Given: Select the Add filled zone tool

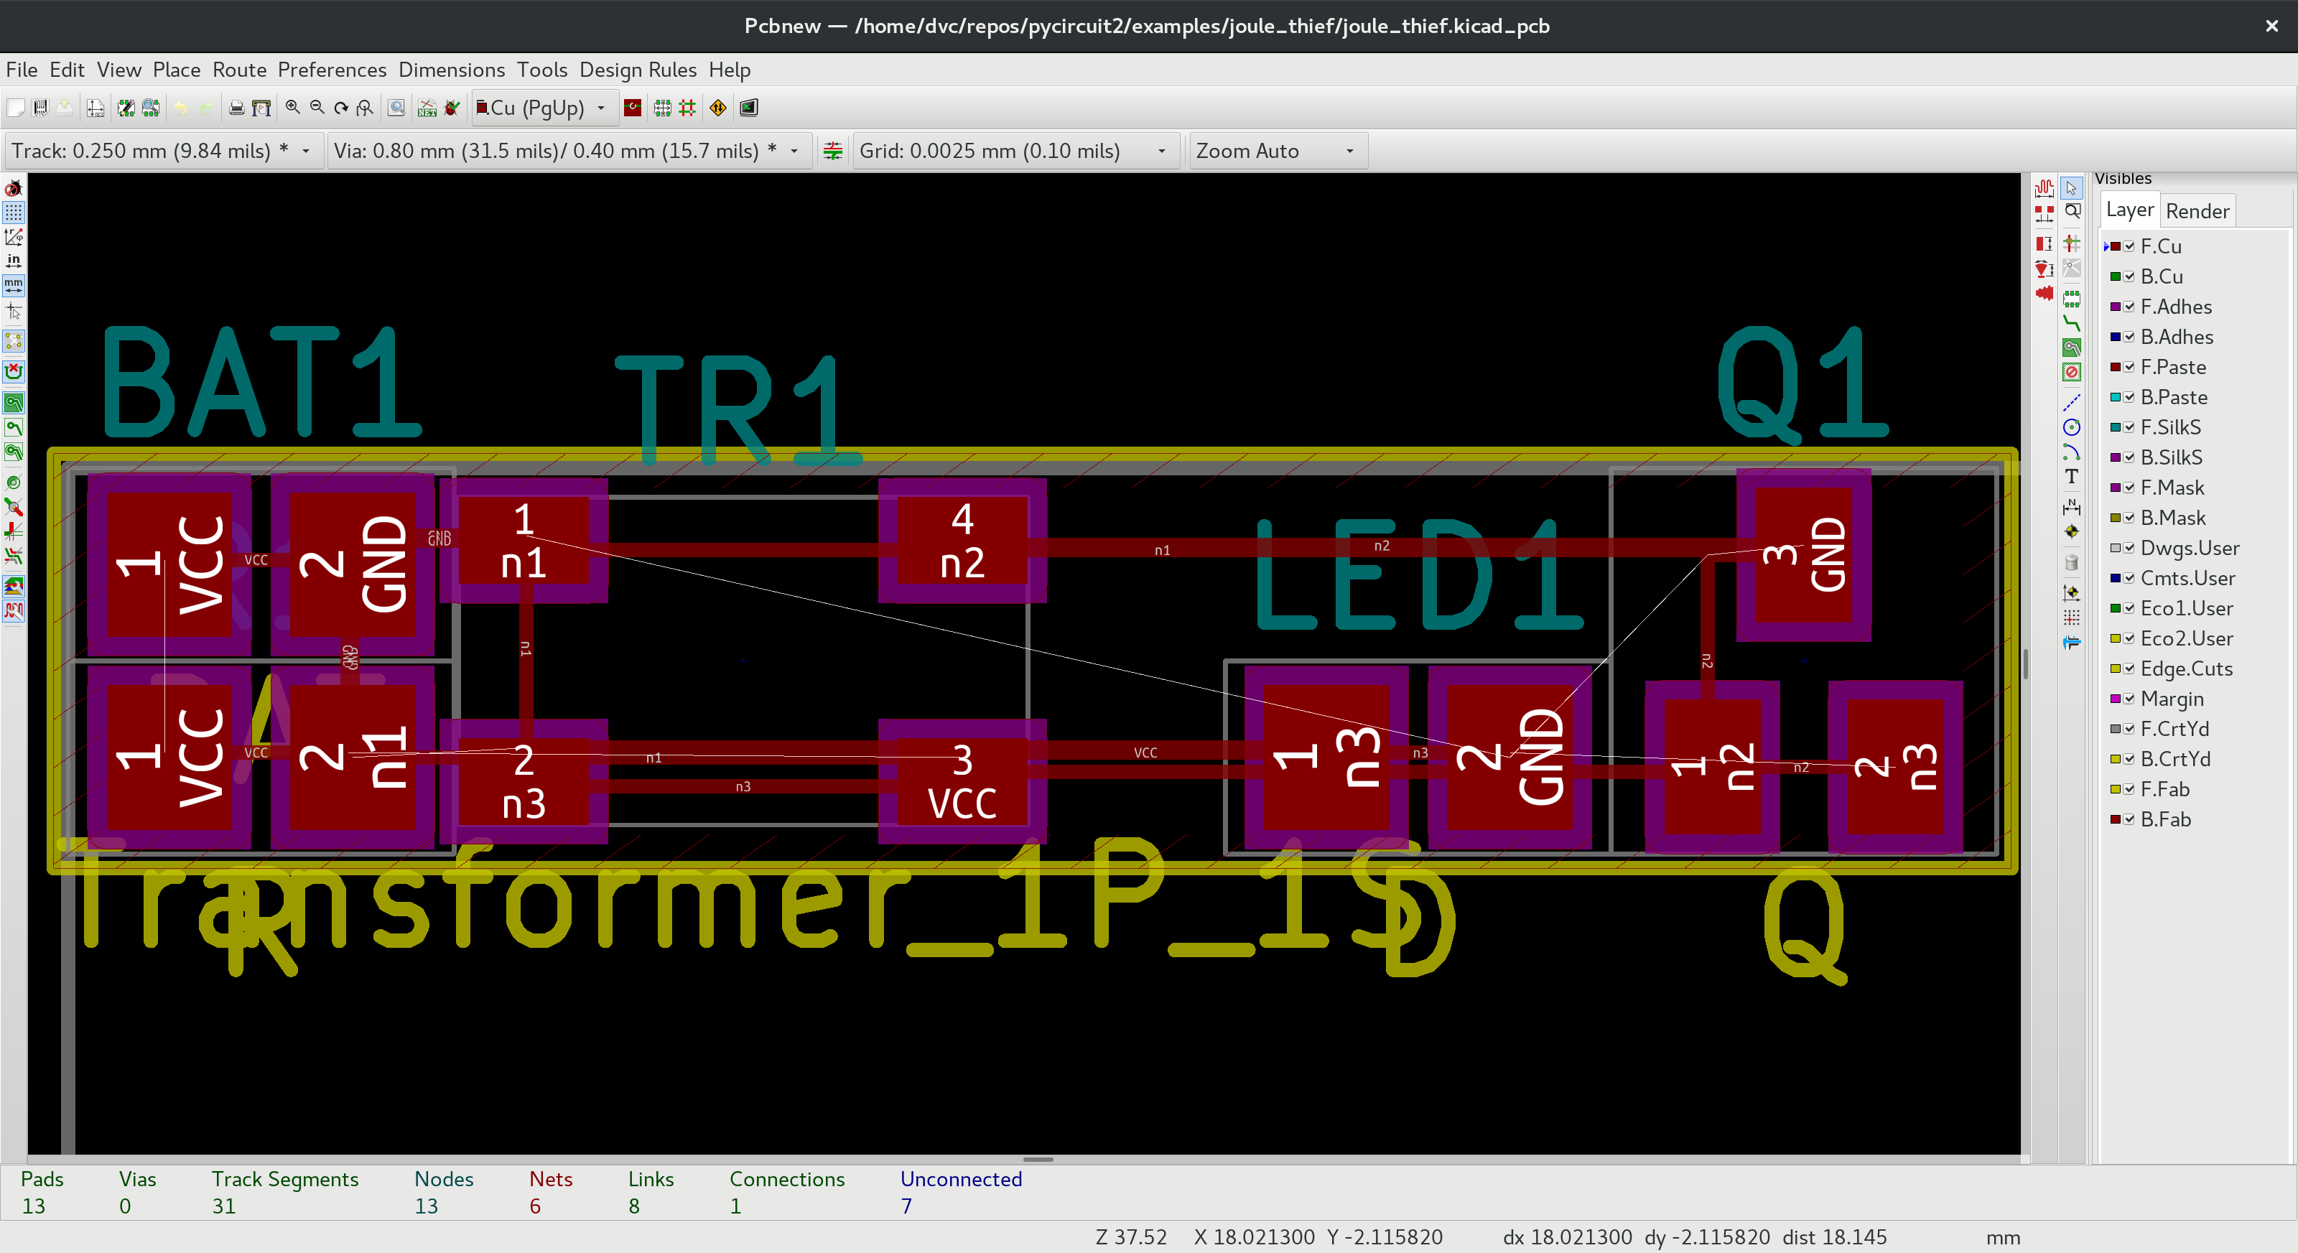Looking at the screenshot, I should tap(2071, 348).
